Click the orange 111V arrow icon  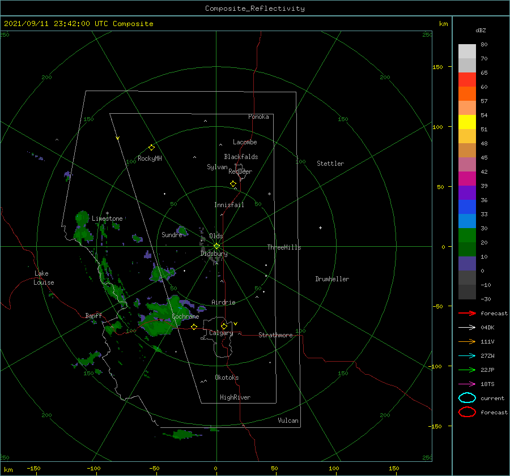coord(467,341)
